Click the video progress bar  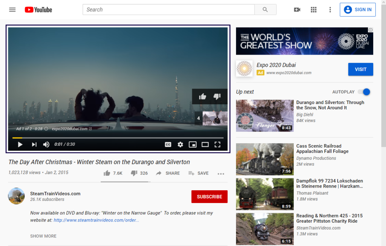(x=118, y=138)
